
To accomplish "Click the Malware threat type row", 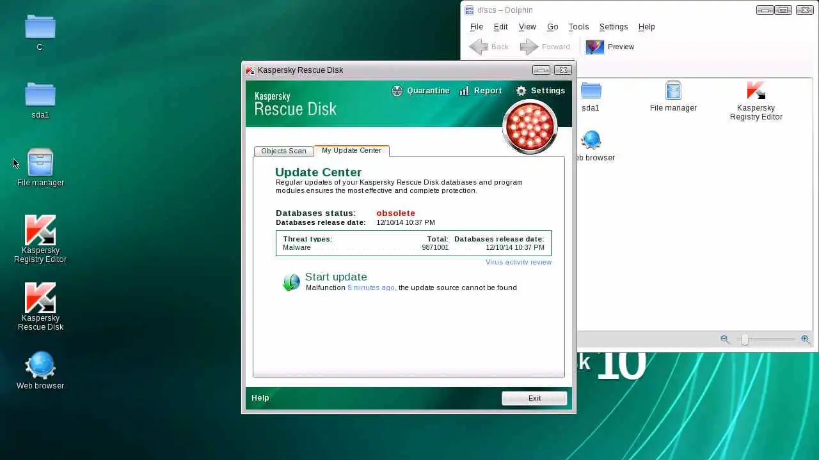I will [x=413, y=247].
